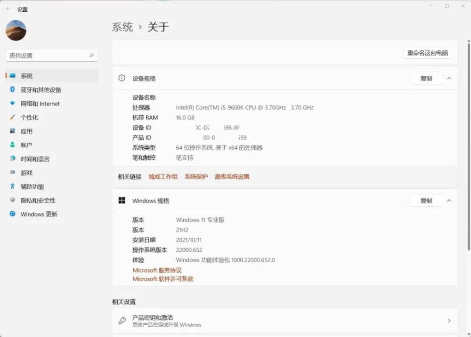The height and width of the screenshot is (337, 471).
Task: Open 个性化 settings page
Action: pos(52,117)
